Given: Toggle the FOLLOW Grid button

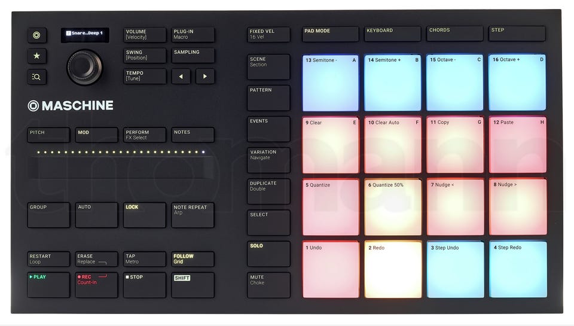Looking at the screenshot, I should coord(193,259).
